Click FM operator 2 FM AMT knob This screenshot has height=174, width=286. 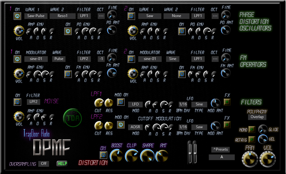pyautogui.click(x=226, y=73)
